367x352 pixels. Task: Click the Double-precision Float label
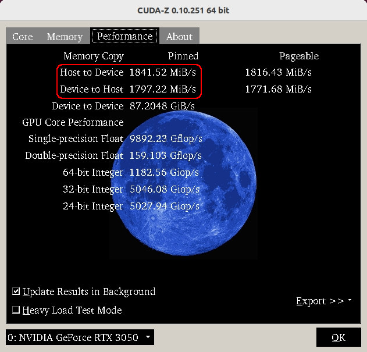(x=74, y=155)
